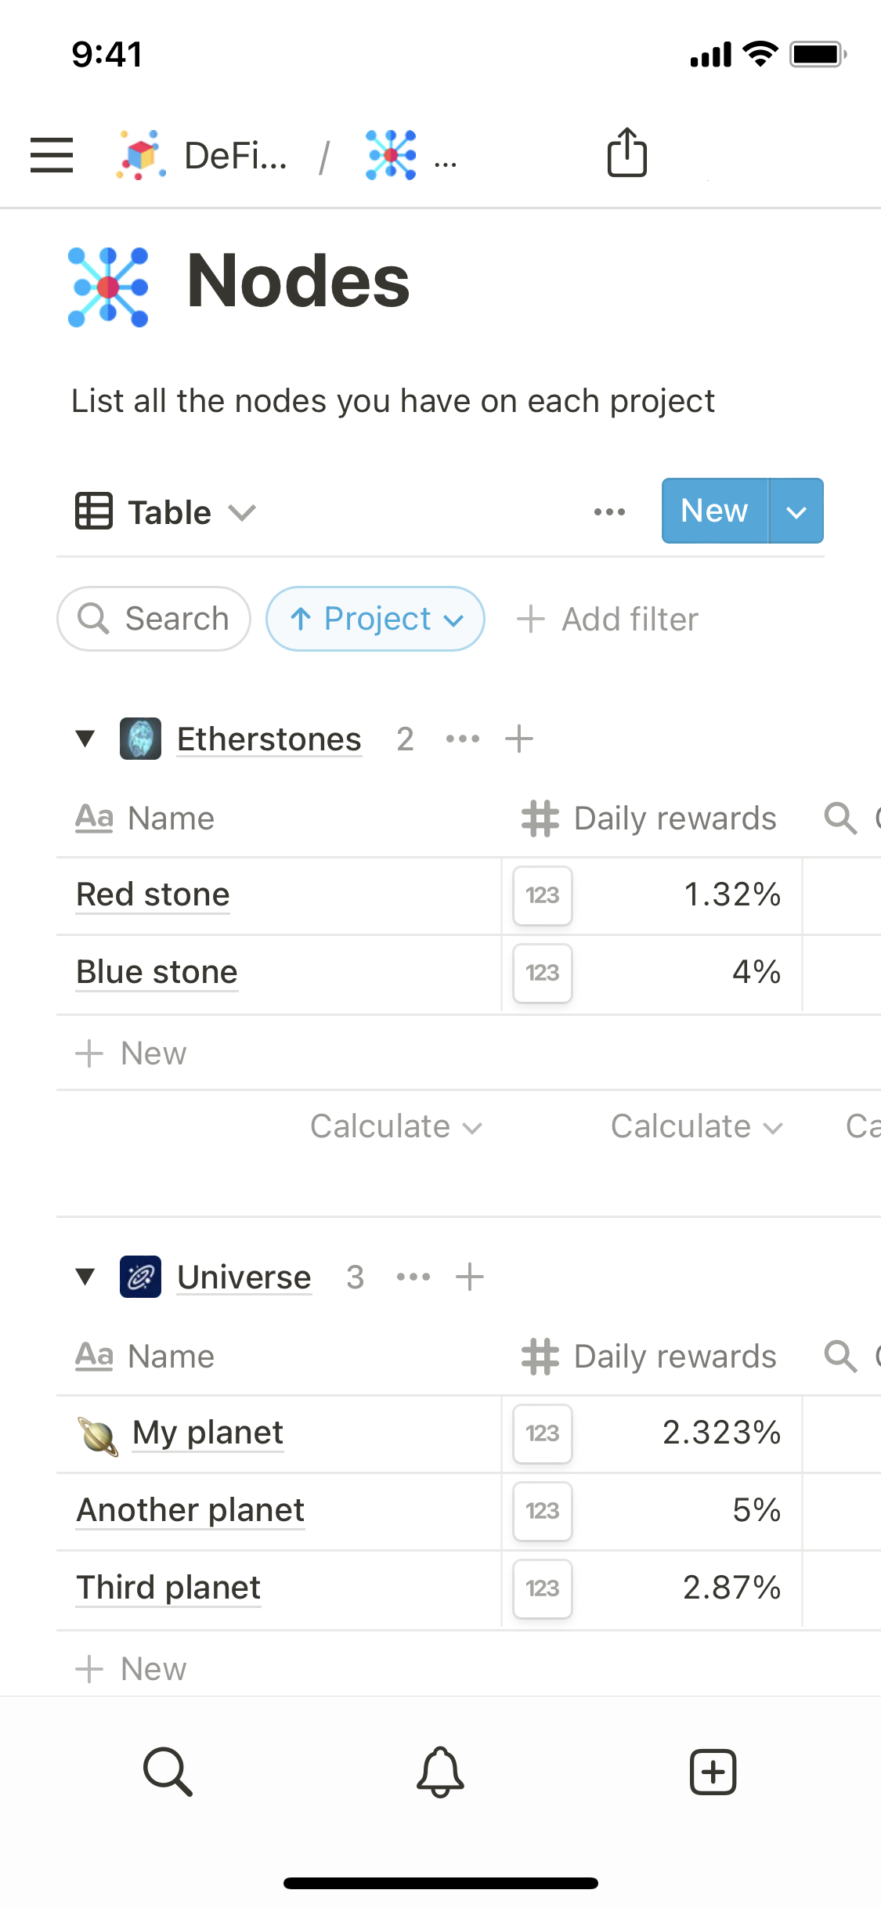
Task: Tap the Search field in toolbar
Action: (154, 619)
